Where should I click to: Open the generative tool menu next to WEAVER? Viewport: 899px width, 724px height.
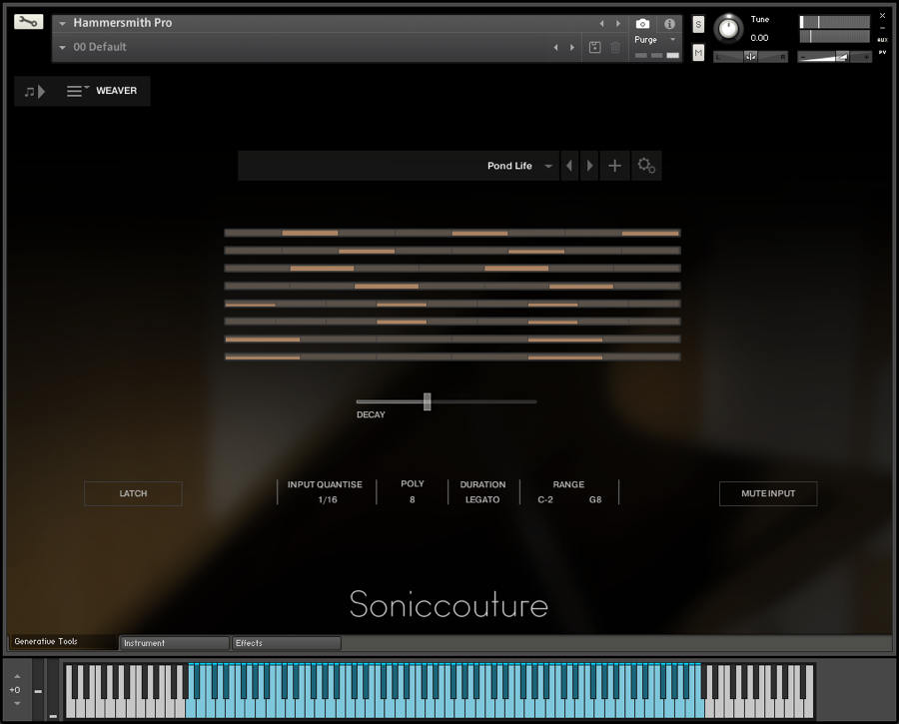click(x=78, y=91)
